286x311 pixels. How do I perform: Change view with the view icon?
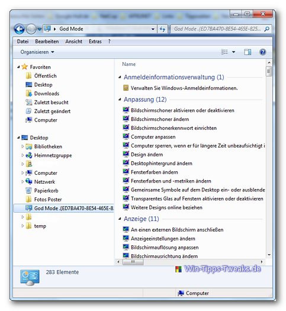[224, 52]
